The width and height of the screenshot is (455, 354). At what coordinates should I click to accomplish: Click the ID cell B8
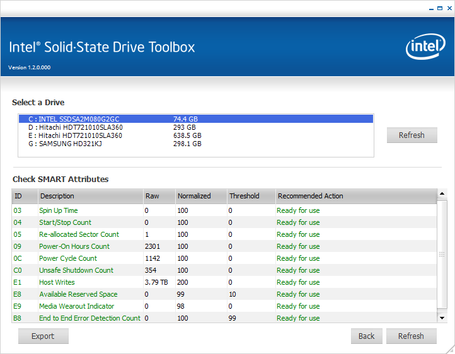(x=18, y=318)
